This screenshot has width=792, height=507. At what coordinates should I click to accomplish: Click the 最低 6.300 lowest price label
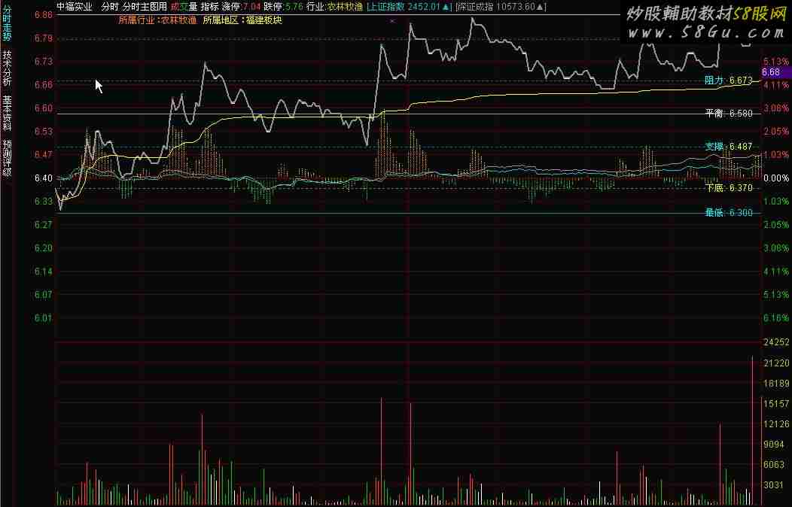click(728, 213)
